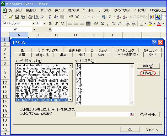
Task: Click the AutoSum sigma icon
Action: pos(110,17)
